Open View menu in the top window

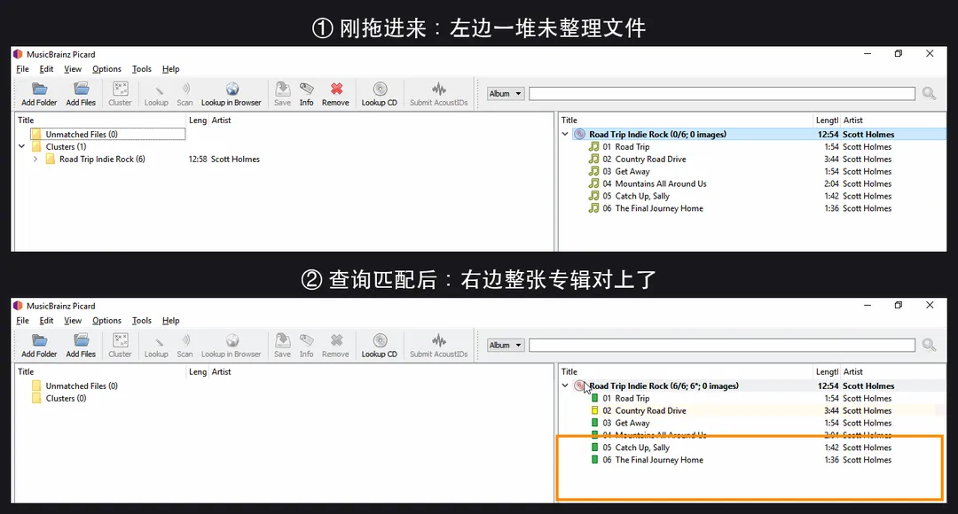tap(73, 69)
